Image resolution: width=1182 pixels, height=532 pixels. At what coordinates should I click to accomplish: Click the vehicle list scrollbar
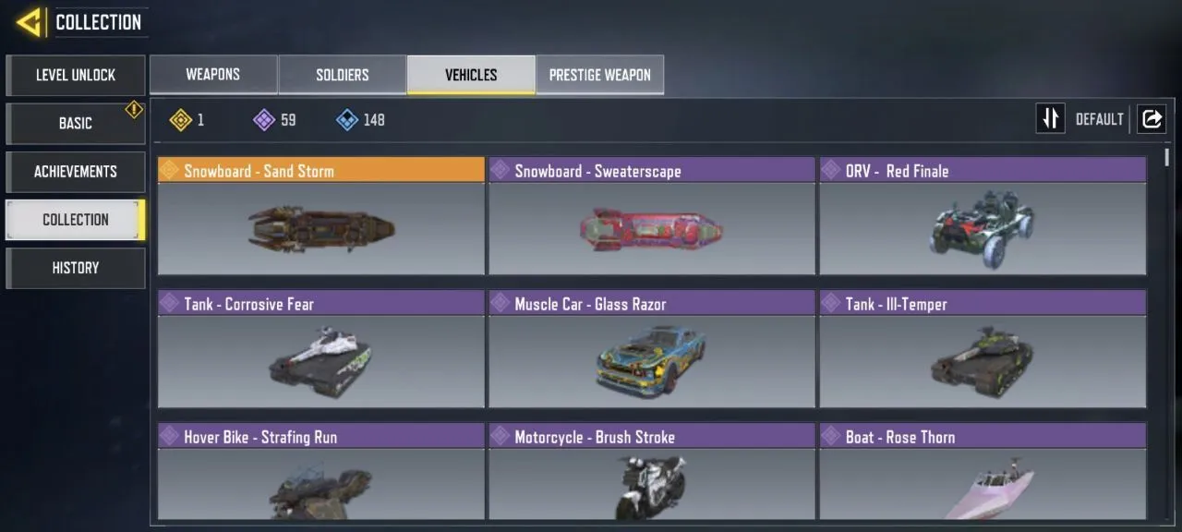(1167, 157)
